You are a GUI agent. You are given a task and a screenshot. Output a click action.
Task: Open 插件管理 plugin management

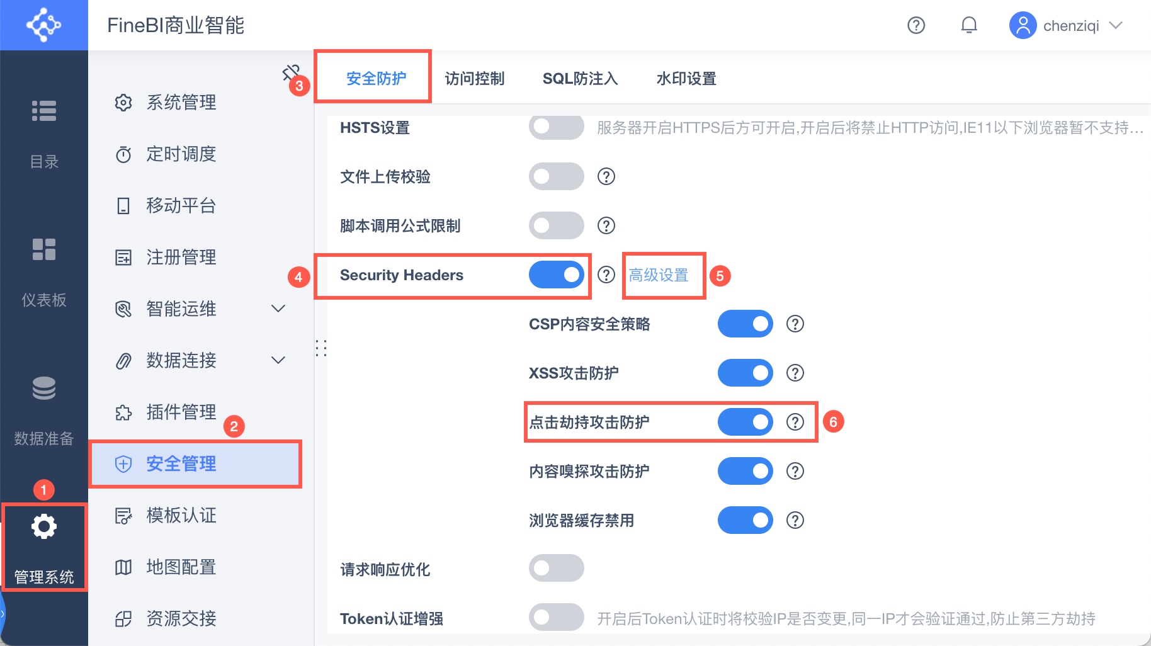[x=181, y=412]
